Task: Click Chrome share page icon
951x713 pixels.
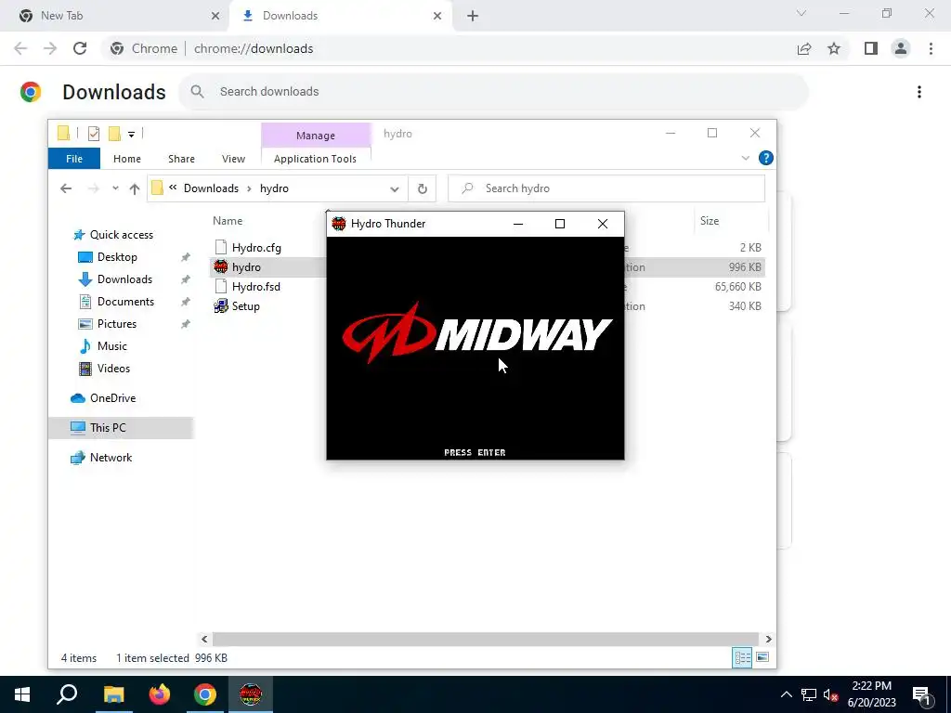Action: click(x=804, y=48)
